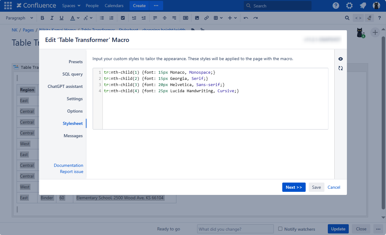Open page layout tool

click(x=186, y=18)
